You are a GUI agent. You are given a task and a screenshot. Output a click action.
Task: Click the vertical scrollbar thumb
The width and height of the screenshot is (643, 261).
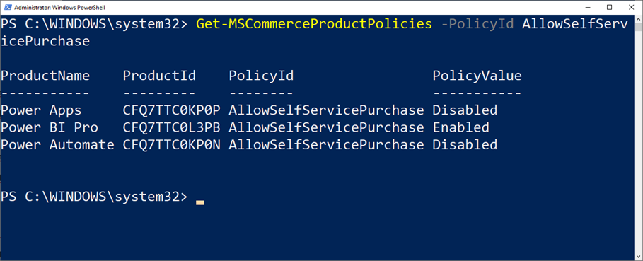click(638, 27)
